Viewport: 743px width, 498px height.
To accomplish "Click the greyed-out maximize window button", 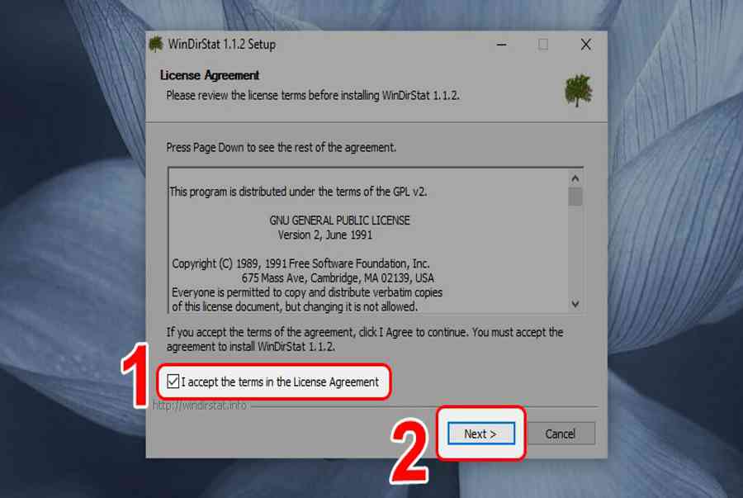I will 543,45.
